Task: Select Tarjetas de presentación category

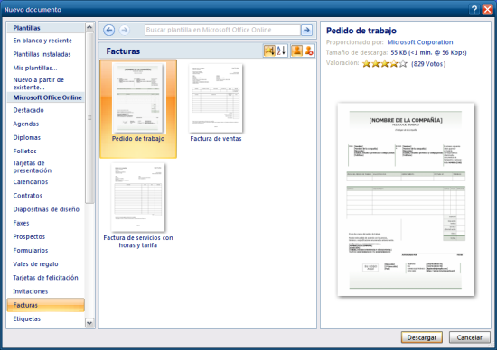Action: click(33, 167)
